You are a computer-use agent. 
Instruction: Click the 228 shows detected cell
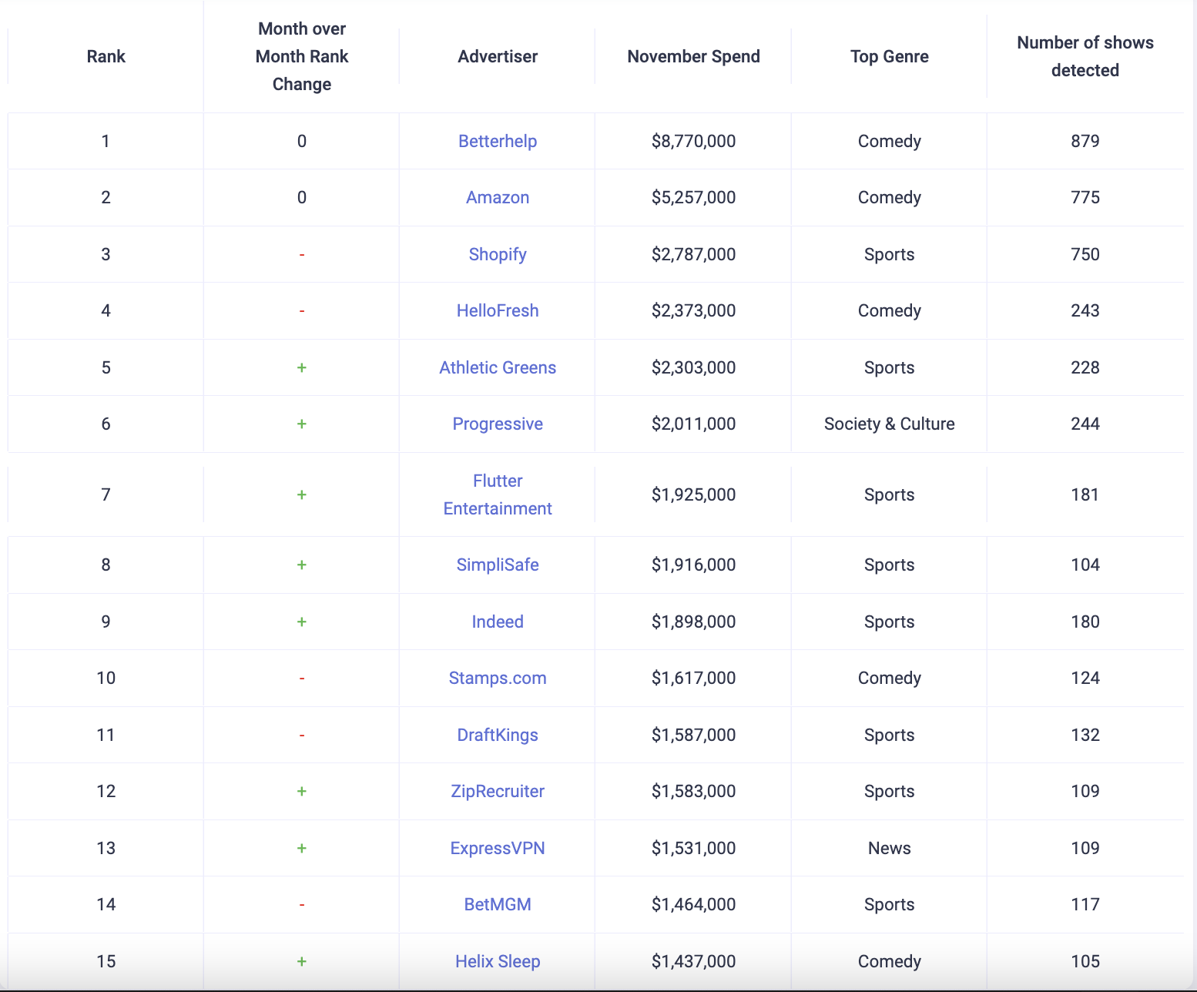(1085, 367)
